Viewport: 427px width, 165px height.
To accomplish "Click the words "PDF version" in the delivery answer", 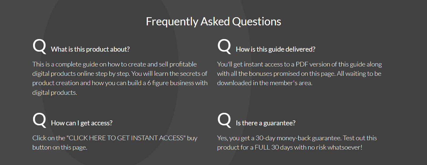I will [x=312, y=64].
